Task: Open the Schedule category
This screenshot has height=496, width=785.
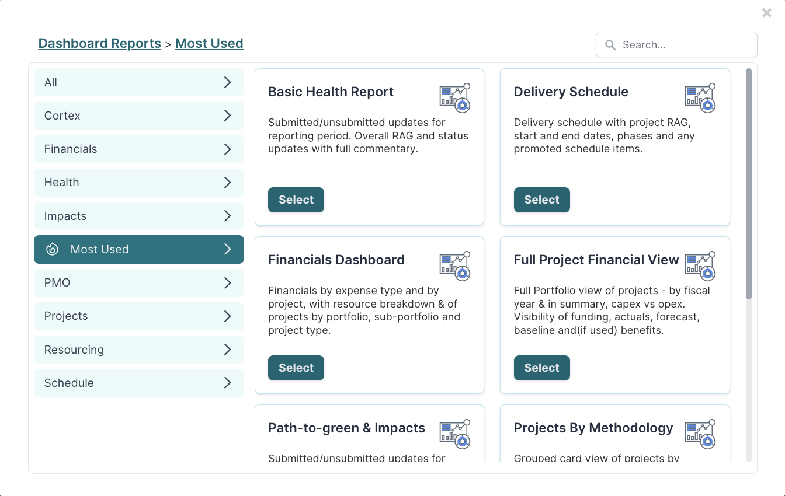Action: [x=139, y=383]
